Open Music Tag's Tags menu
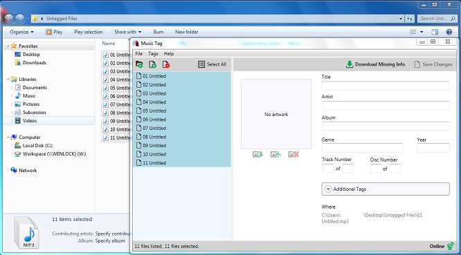Viewport: 461px width, 255px height. click(x=153, y=54)
